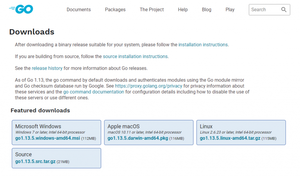The width and height of the screenshot is (300, 176).
Task: Open the Play nav link
Action: pyautogui.click(x=230, y=9)
